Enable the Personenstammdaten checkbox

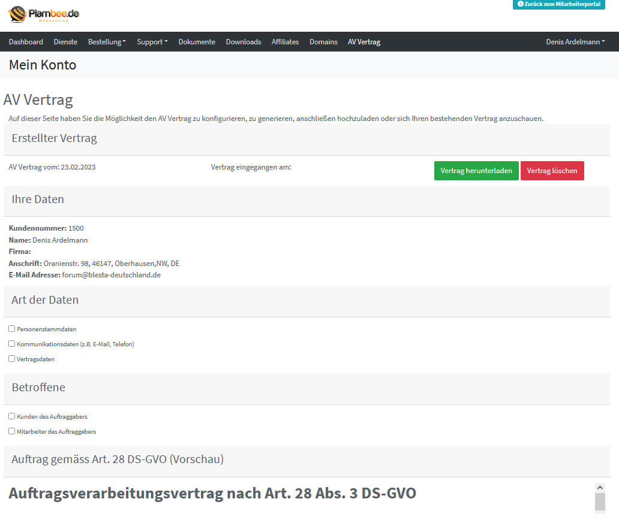pos(12,329)
